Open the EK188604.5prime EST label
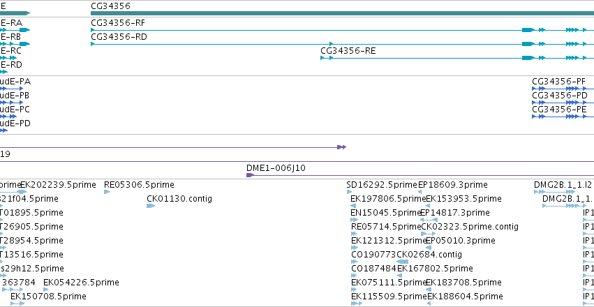594x307 pixels. point(465,297)
